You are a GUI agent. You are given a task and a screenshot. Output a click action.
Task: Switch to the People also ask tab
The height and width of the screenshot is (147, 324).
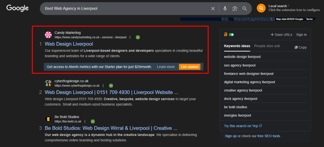pyautogui.click(x=267, y=46)
